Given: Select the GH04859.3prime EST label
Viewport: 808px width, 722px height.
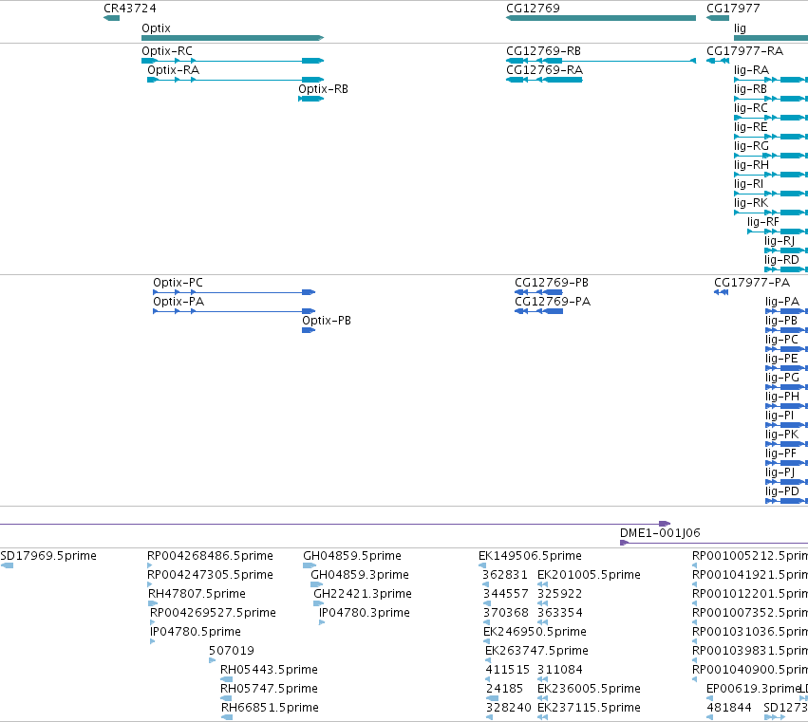Looking at the screenshot, I should 360,575.
